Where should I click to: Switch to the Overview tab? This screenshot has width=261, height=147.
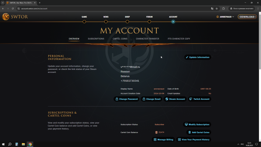(74, 39)
